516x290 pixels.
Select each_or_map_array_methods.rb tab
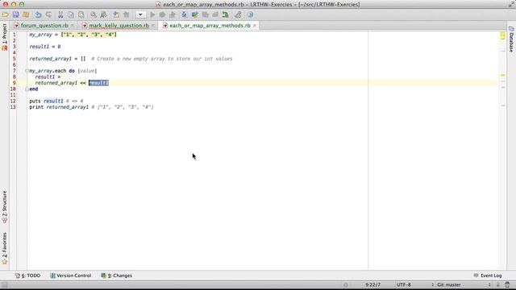click(210, 25)
